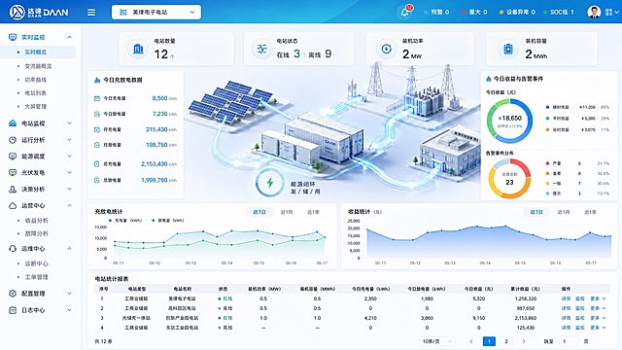The width and height of the screenshot is (622, 350).
Task: Select 近1月 tab in 充放电统计
Action: 287,212
